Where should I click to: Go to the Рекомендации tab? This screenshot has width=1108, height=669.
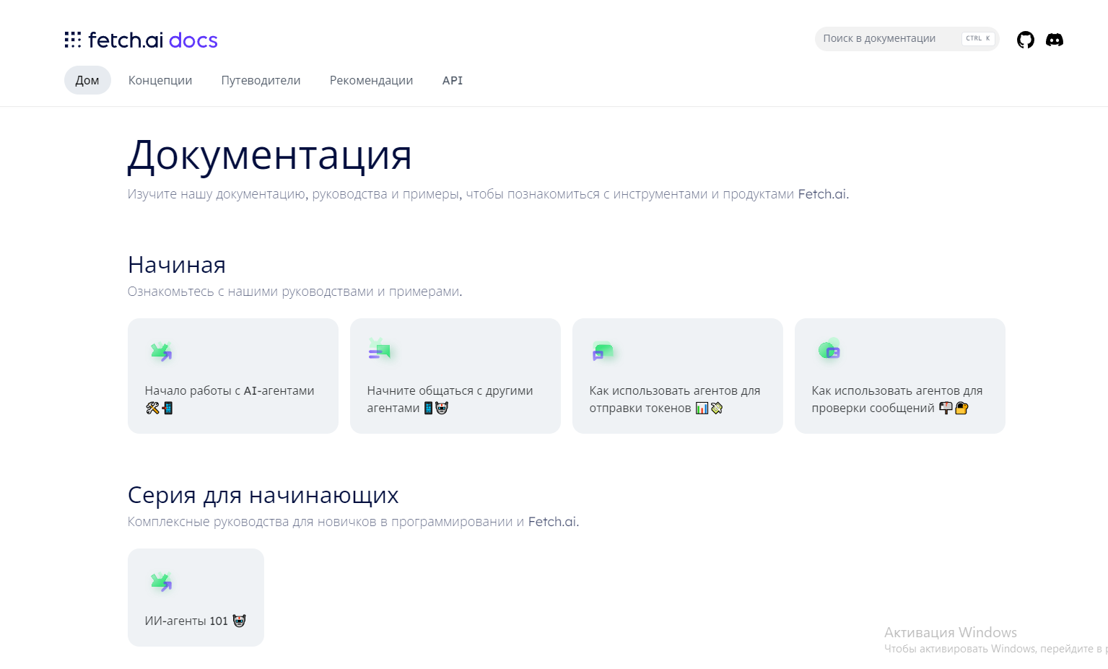pos(371,80)
